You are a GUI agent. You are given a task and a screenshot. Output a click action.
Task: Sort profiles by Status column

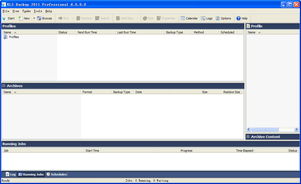(x=66, y=32)
